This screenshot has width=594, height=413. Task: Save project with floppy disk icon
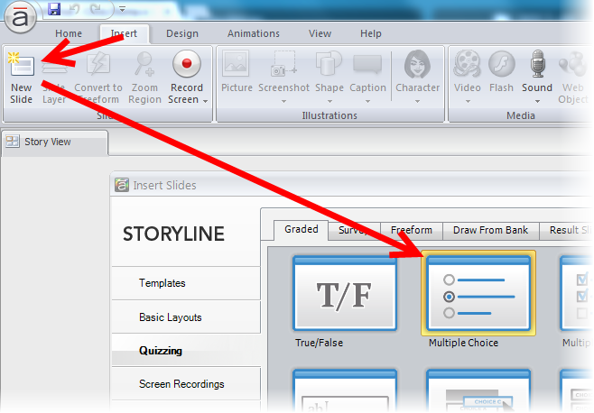point(54,9)
